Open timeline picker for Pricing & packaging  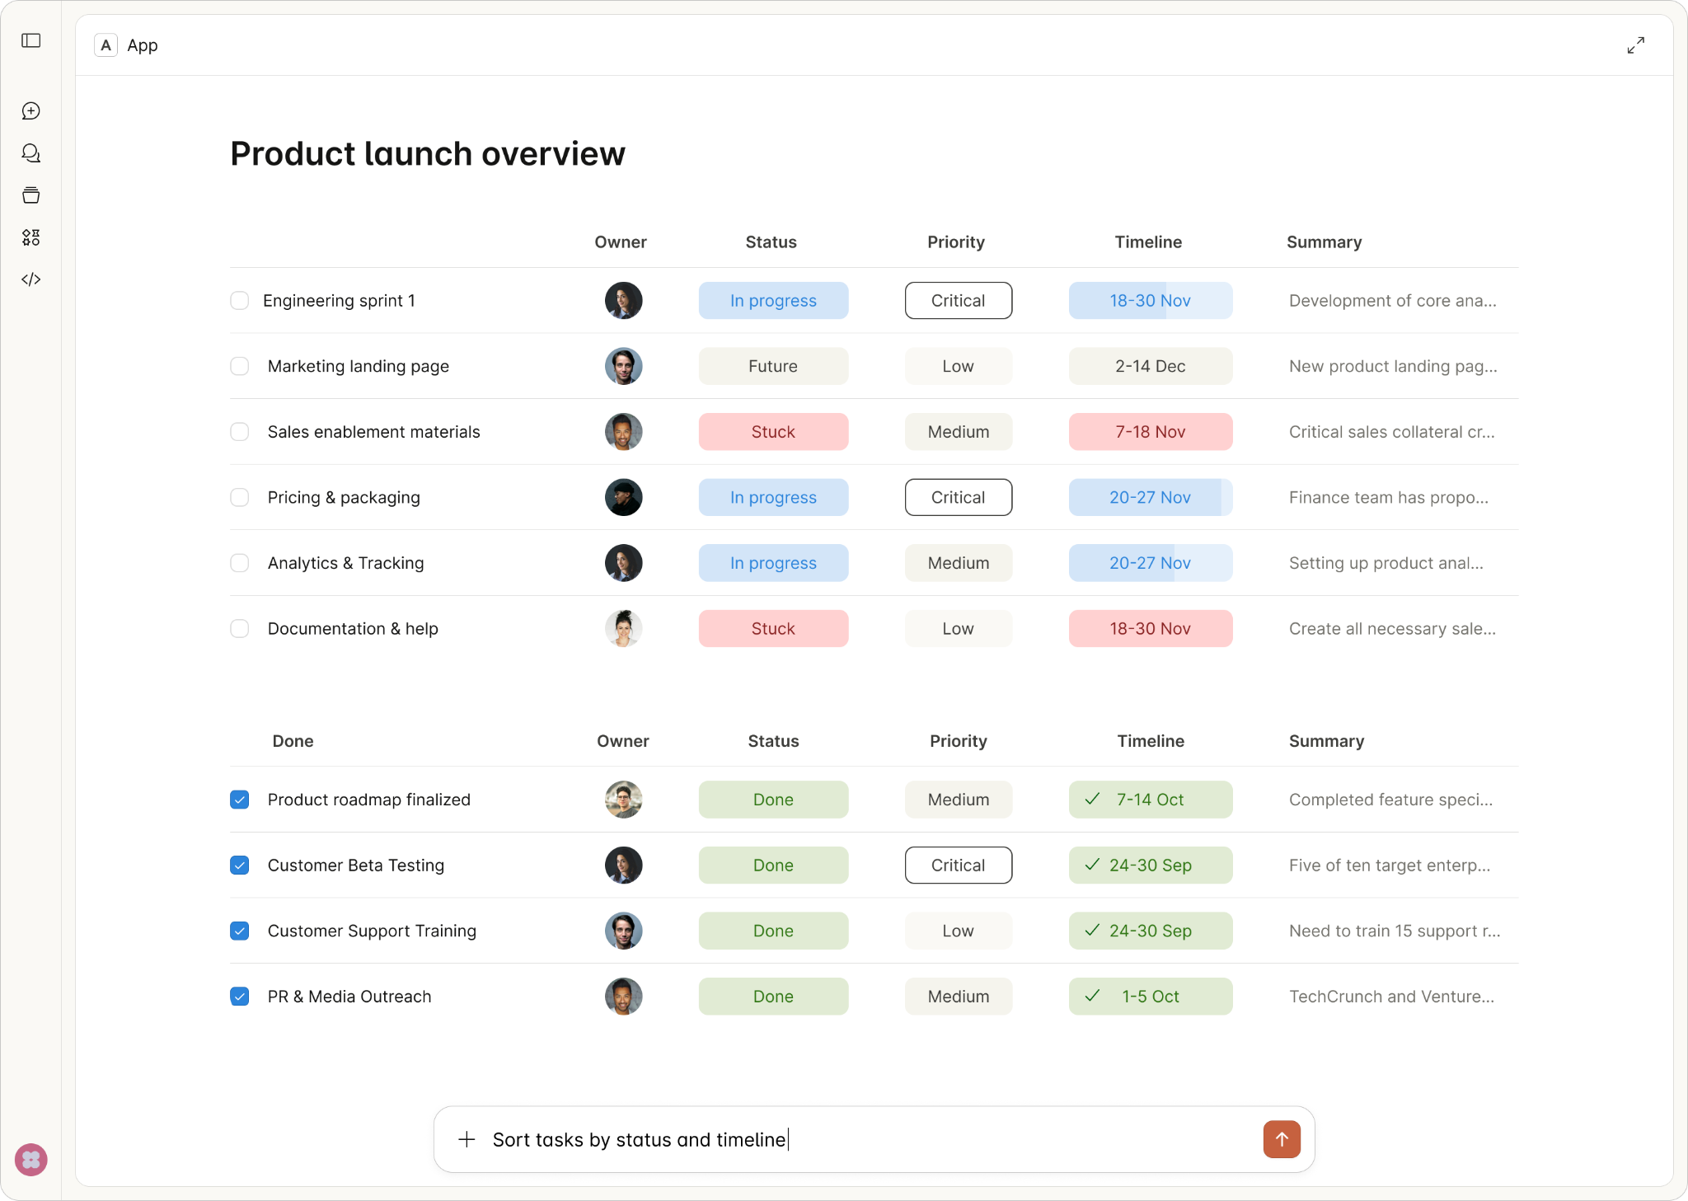(x=1150, y=497)
